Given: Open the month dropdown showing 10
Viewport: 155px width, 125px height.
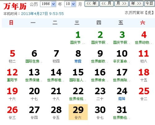Looking at the screenshot, I should (70, 4).
